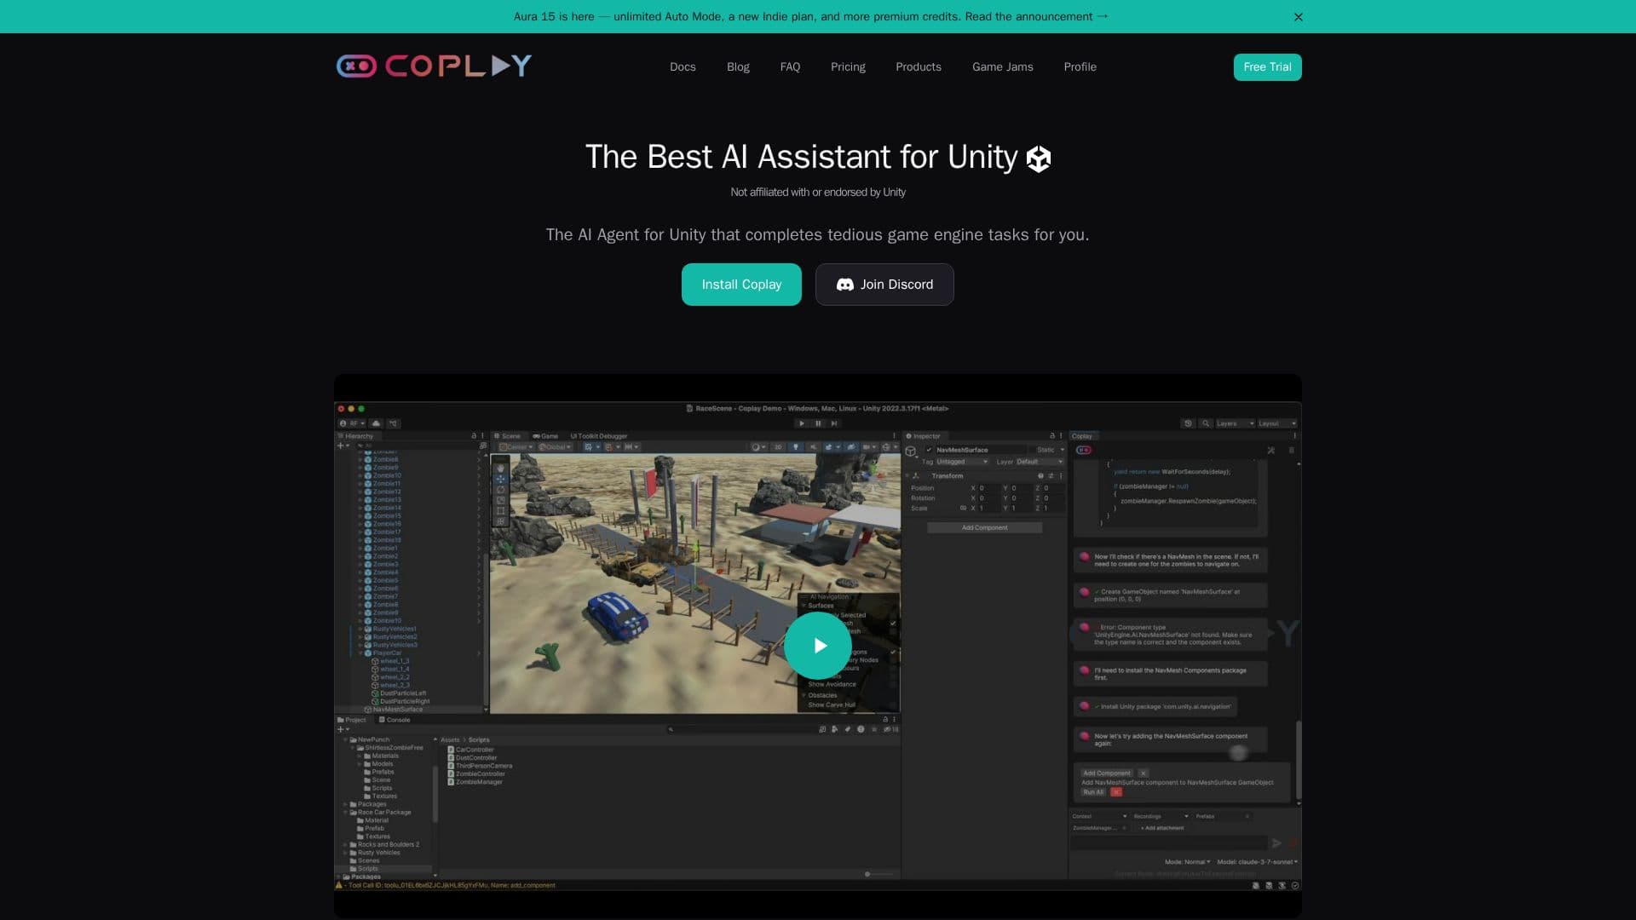The width and height of the screenshot is (1636, 920).
Task: Click the 'Not affiliated with or endorsed by Unity' text
Action: pyautogui.click(x=818, y=193)
